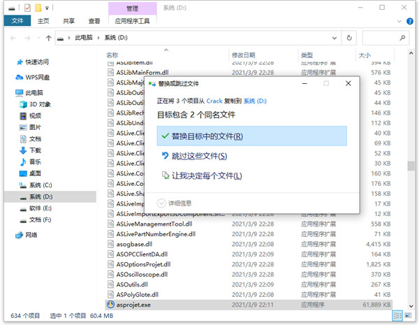This screenshot has height=325, width=419.
Task: Close the 替换或跳过文件 dialog
Action: (x=348, y=83)
